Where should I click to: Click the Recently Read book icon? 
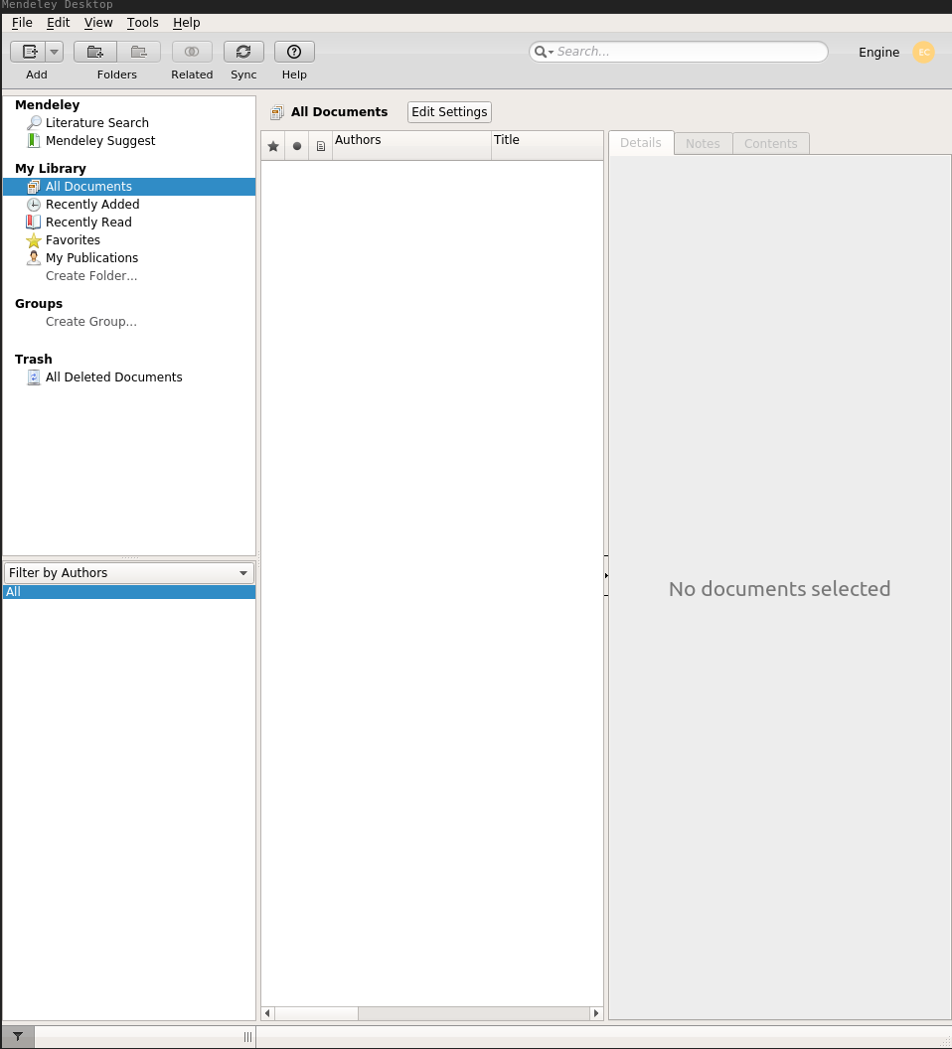coord(34,223)
